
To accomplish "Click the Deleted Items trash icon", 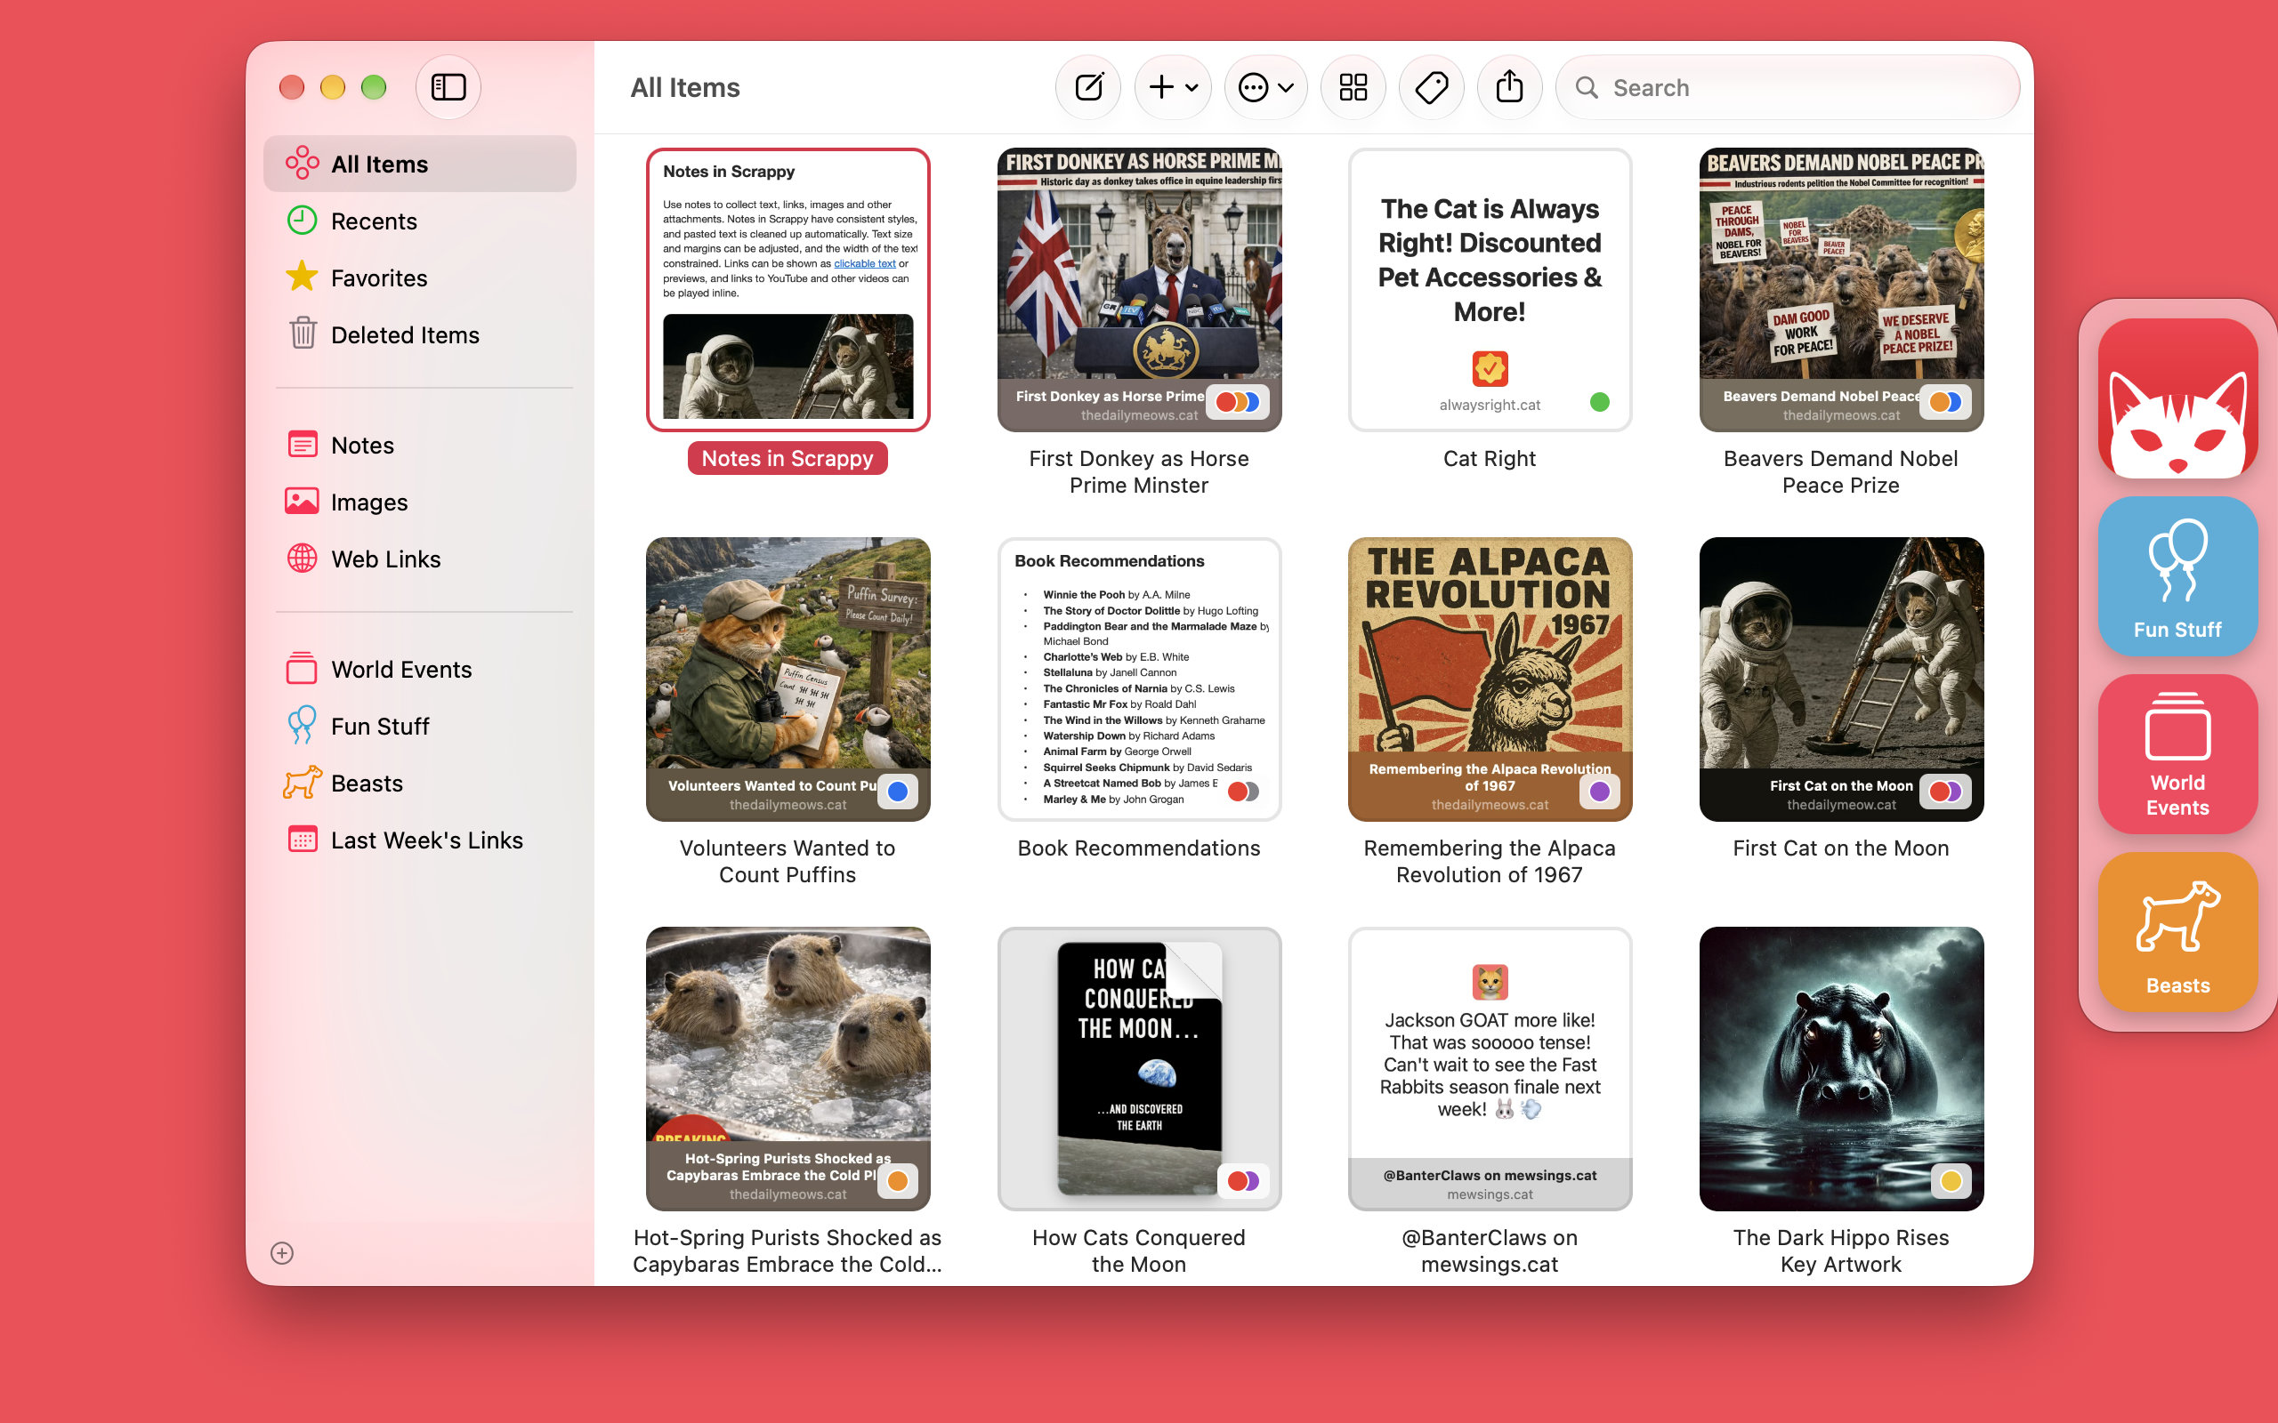I will tap(303, 334).
